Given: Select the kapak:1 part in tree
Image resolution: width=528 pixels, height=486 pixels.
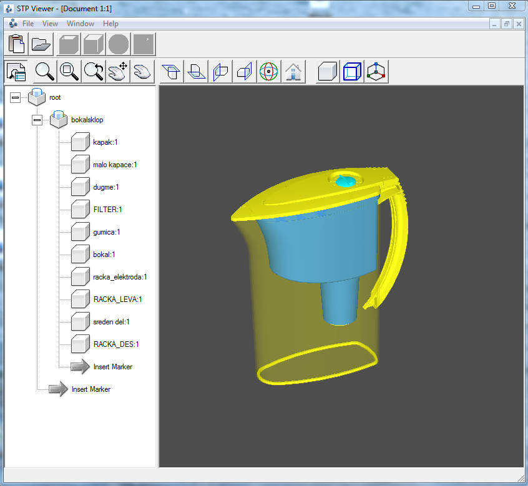Looking at the screenshot, I should click(x=105, y=142).
